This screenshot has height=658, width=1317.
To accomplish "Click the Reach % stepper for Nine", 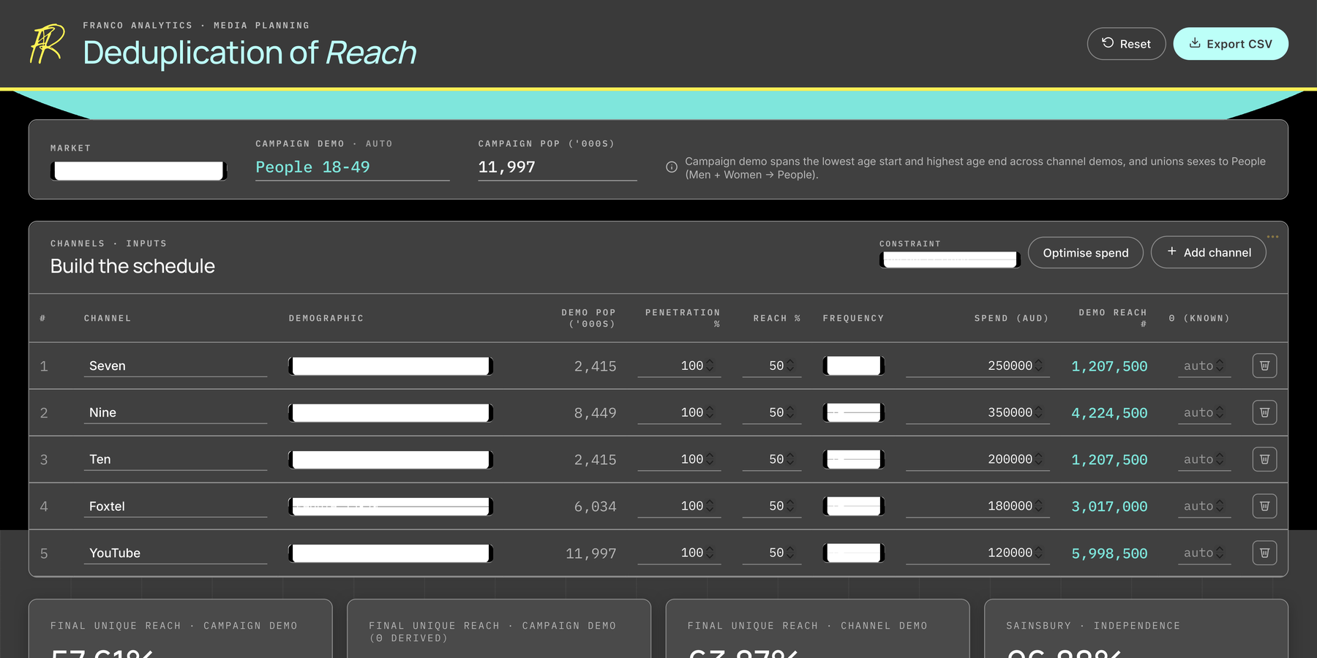I will (790, 412).
